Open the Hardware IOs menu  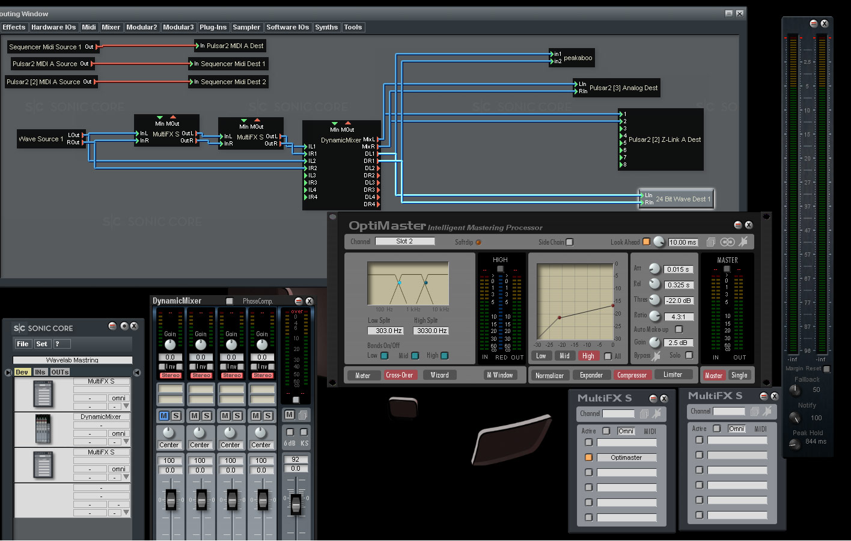53,27
